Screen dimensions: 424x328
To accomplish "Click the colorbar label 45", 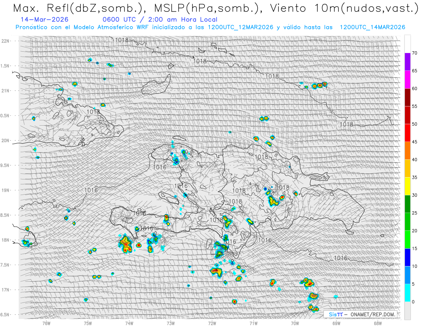I will (x=414, y=142).
